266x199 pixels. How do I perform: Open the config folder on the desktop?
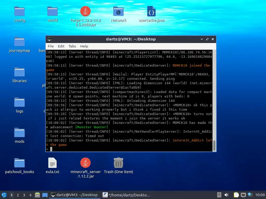(x=19, y=11)
